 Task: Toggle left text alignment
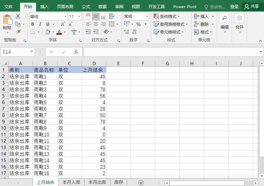88,24
